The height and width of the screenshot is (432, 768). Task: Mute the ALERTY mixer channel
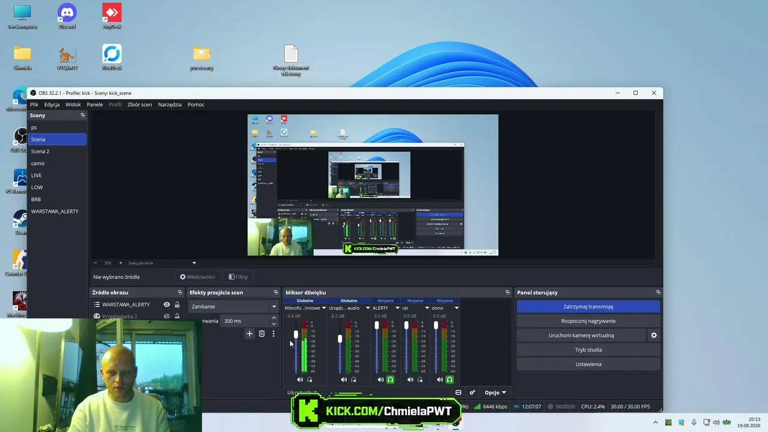coord(380,379)
